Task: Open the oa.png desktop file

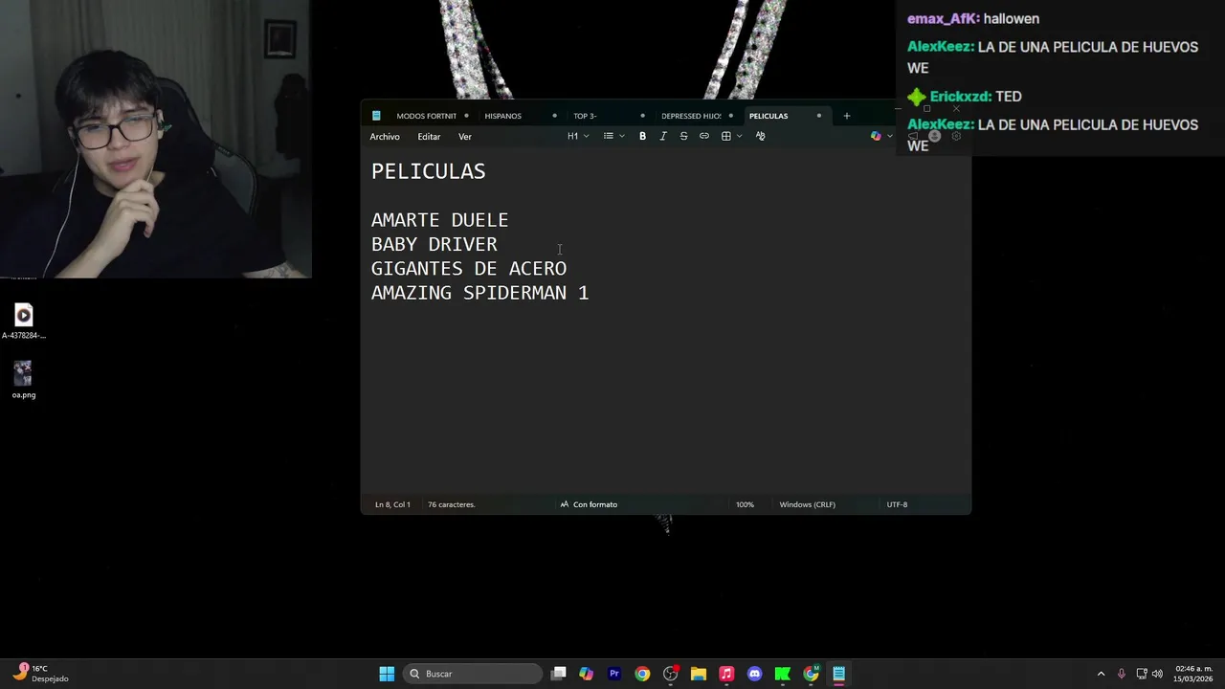Action: tap(24, 380)
